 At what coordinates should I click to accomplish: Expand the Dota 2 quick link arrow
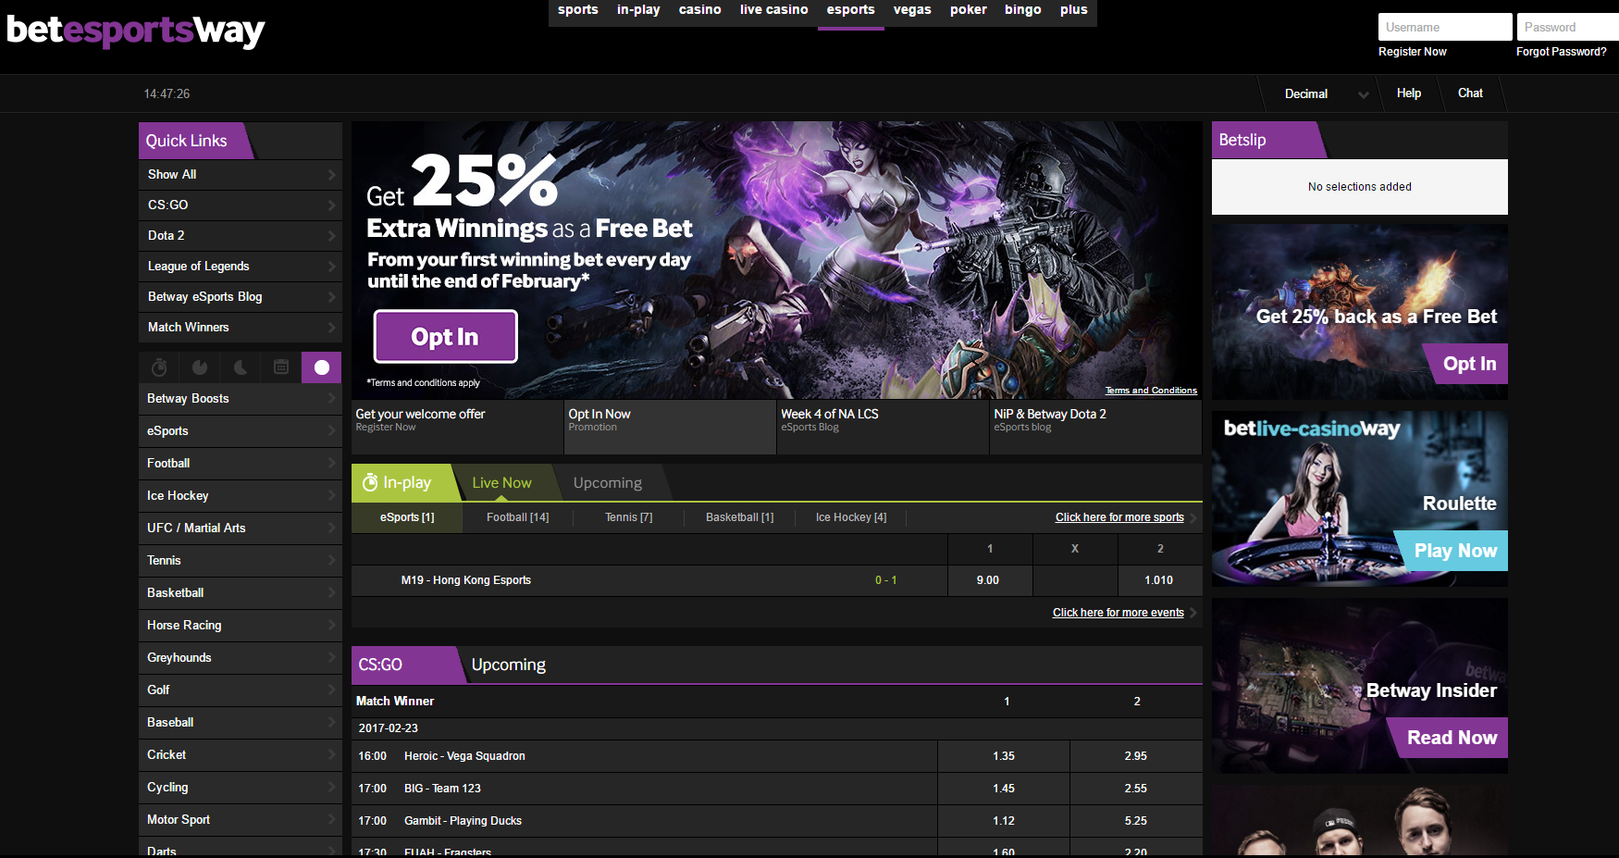coord(332,236)
